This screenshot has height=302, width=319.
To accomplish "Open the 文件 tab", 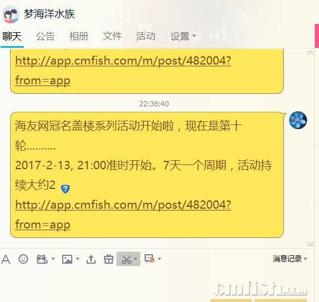I will coord(112,36).
